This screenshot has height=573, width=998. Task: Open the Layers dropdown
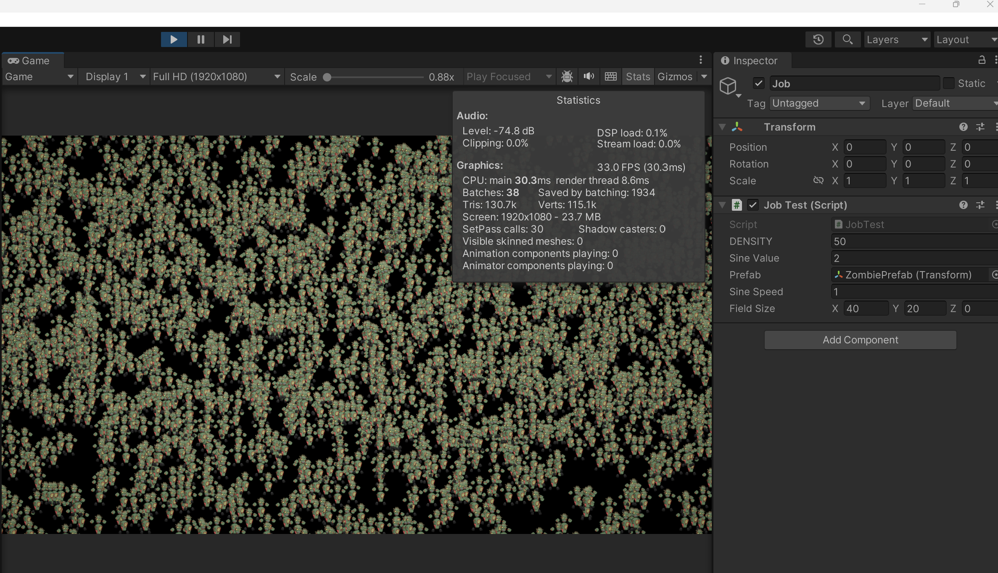tap(897, 39)
